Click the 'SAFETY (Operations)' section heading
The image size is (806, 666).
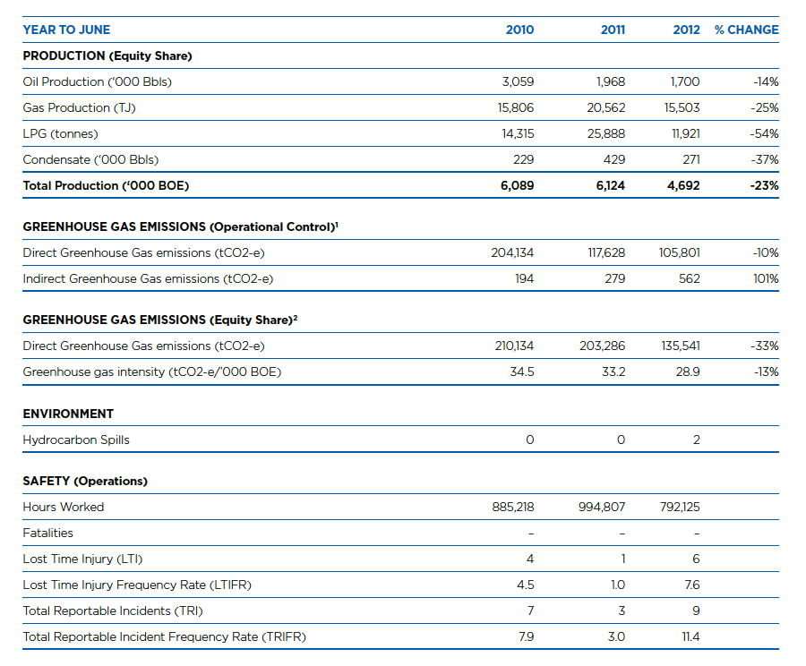click(x=85, y=481)
